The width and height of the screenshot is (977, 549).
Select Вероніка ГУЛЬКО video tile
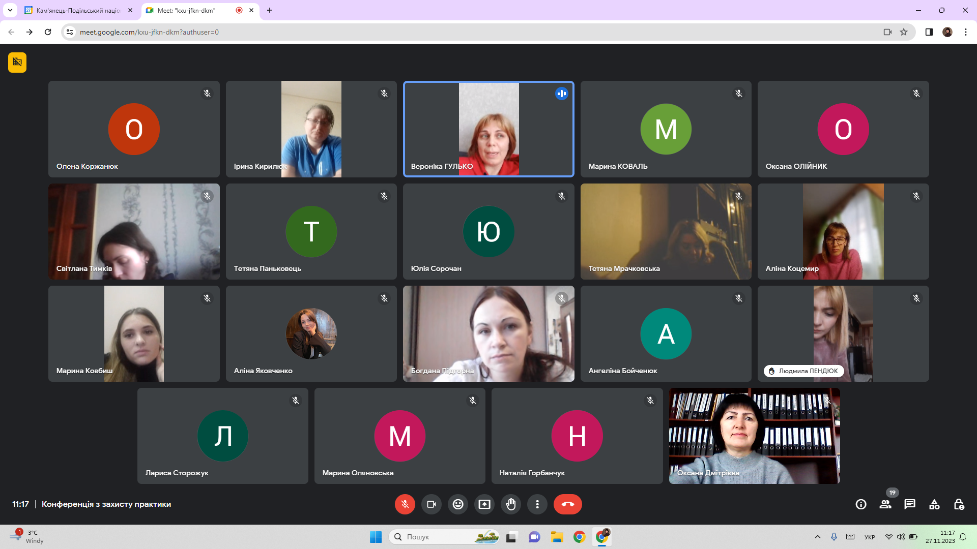click(x=489, y=129)
